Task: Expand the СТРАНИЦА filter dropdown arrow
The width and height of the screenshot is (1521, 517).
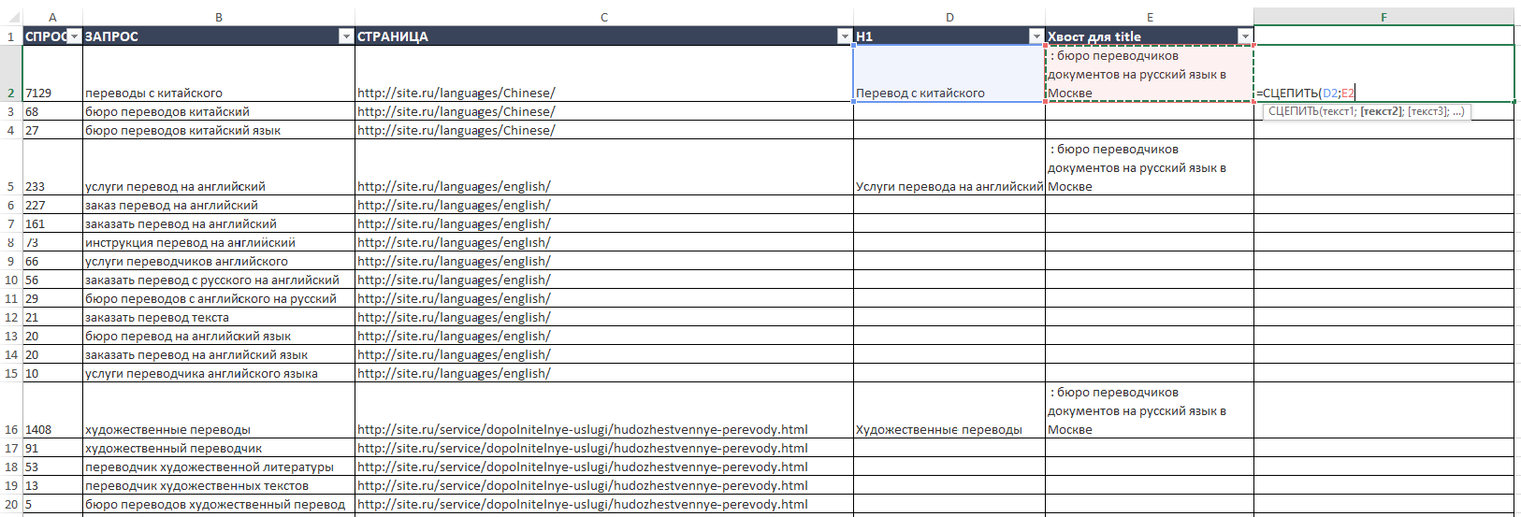Action: [x=844, y=36]
